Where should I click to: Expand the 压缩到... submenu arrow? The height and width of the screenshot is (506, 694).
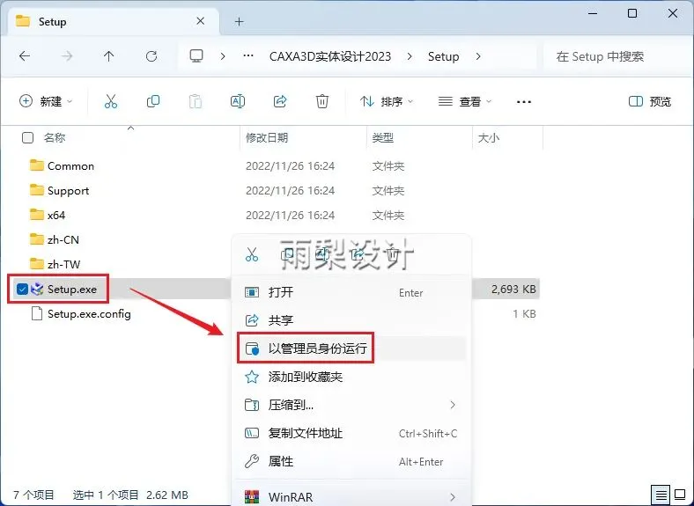tap(453, 405)
